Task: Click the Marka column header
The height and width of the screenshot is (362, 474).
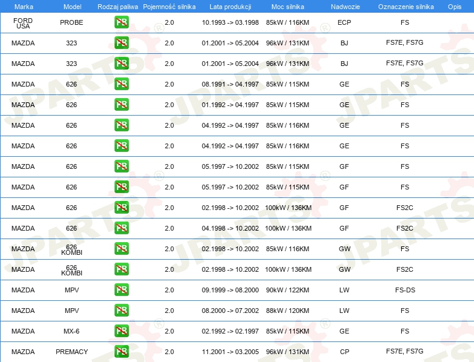Action: click(x=24, y=7)
